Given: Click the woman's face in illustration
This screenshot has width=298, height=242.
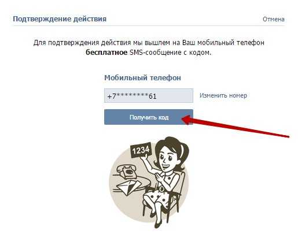Looking at the screenshot, I should (167, 158).
